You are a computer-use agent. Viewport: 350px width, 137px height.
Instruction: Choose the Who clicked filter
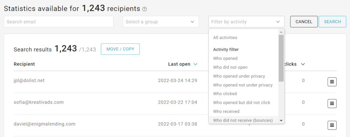pos(225,94)
